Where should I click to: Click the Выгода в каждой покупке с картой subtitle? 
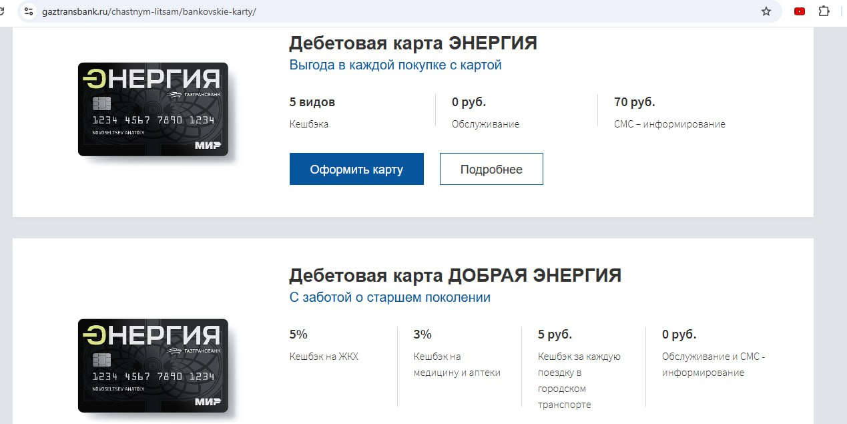point(395,65)
